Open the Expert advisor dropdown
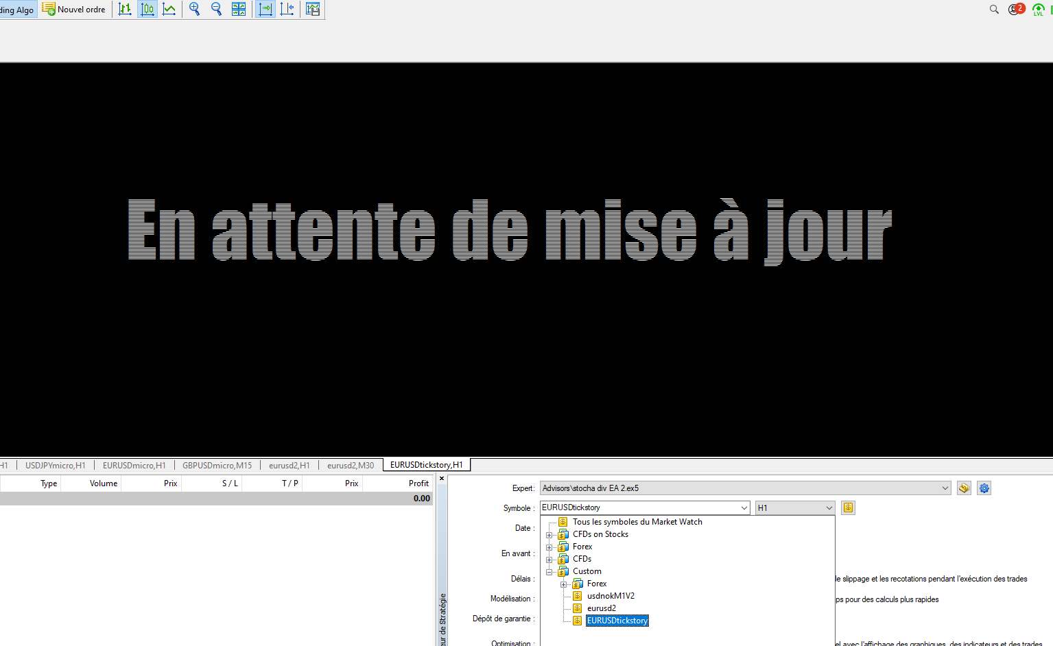The width and height of the screenshot is (1053, 646). (x=945, y=488)
